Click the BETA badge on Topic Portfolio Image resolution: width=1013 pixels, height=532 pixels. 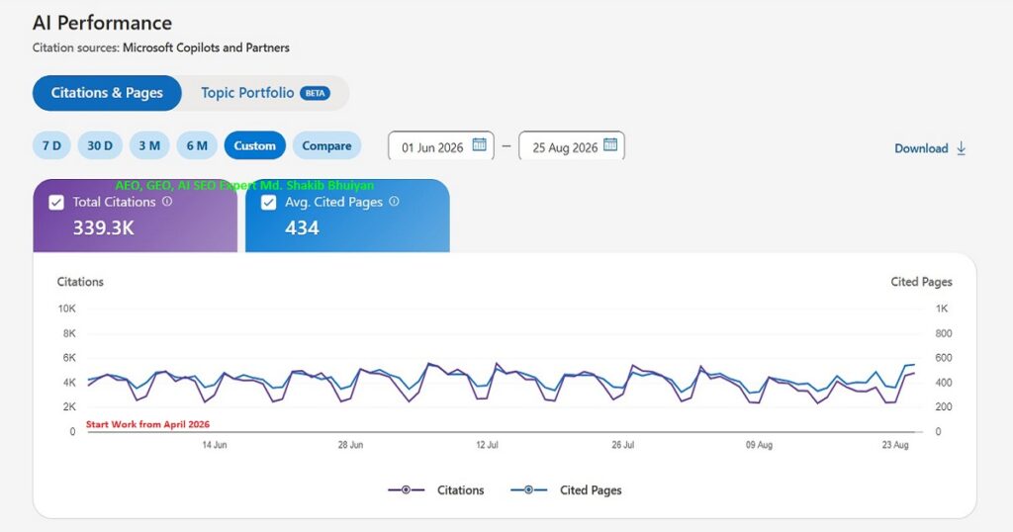[x=315, y=93]
